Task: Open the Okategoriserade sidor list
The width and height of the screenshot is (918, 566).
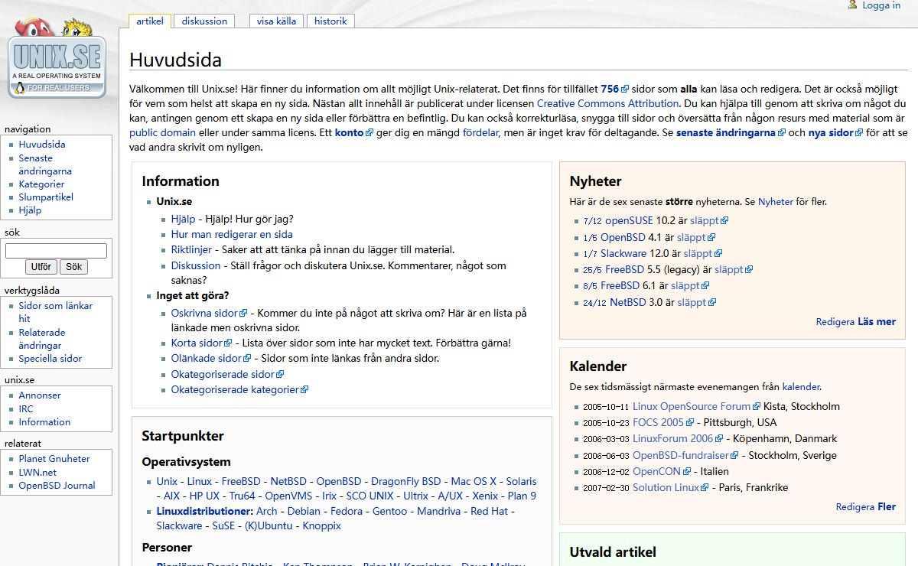Action: (227, 374)
